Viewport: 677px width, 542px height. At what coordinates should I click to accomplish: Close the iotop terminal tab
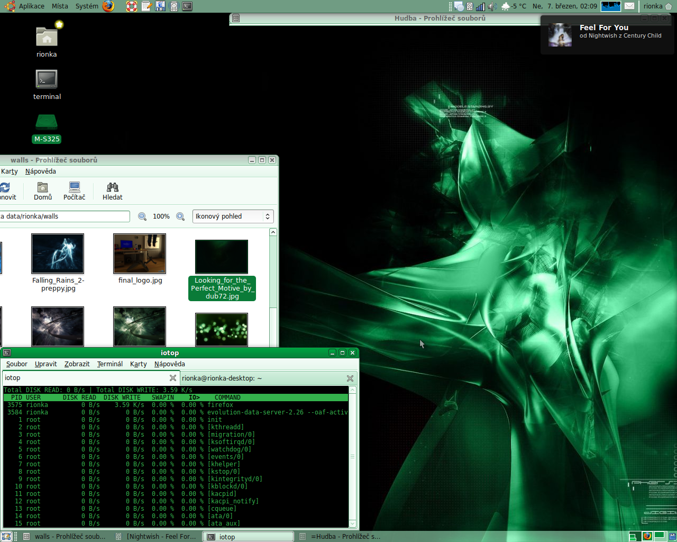(x=172, y=378)
